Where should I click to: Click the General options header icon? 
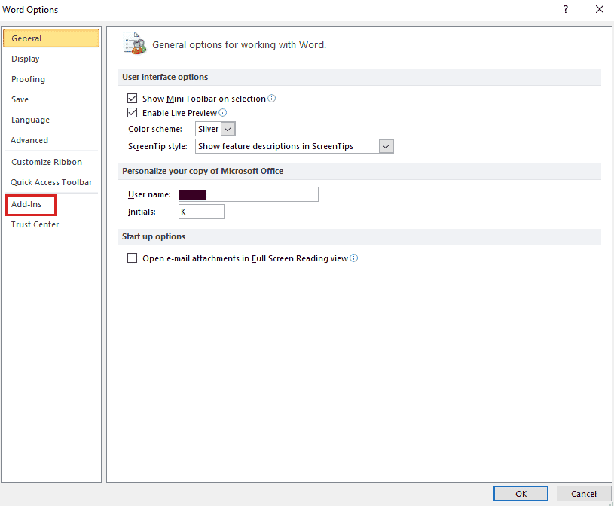coord(134,44)
